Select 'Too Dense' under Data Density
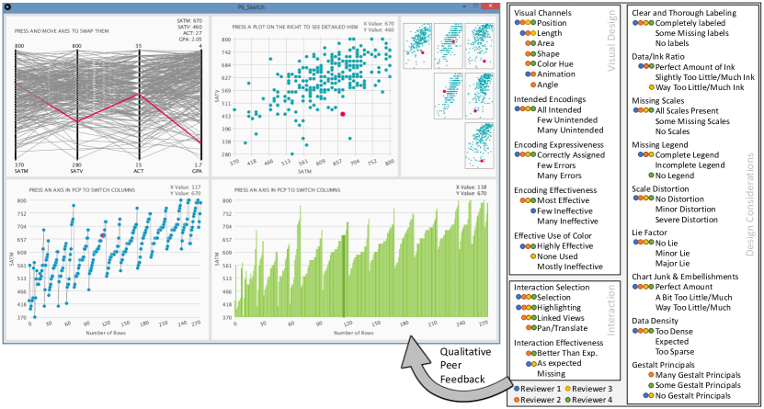Screen dimensions: 764x409 click(674, 331)
